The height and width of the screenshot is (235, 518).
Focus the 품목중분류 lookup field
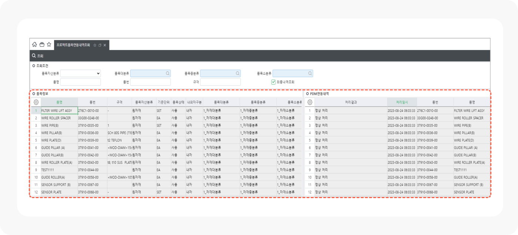[220, 73]
